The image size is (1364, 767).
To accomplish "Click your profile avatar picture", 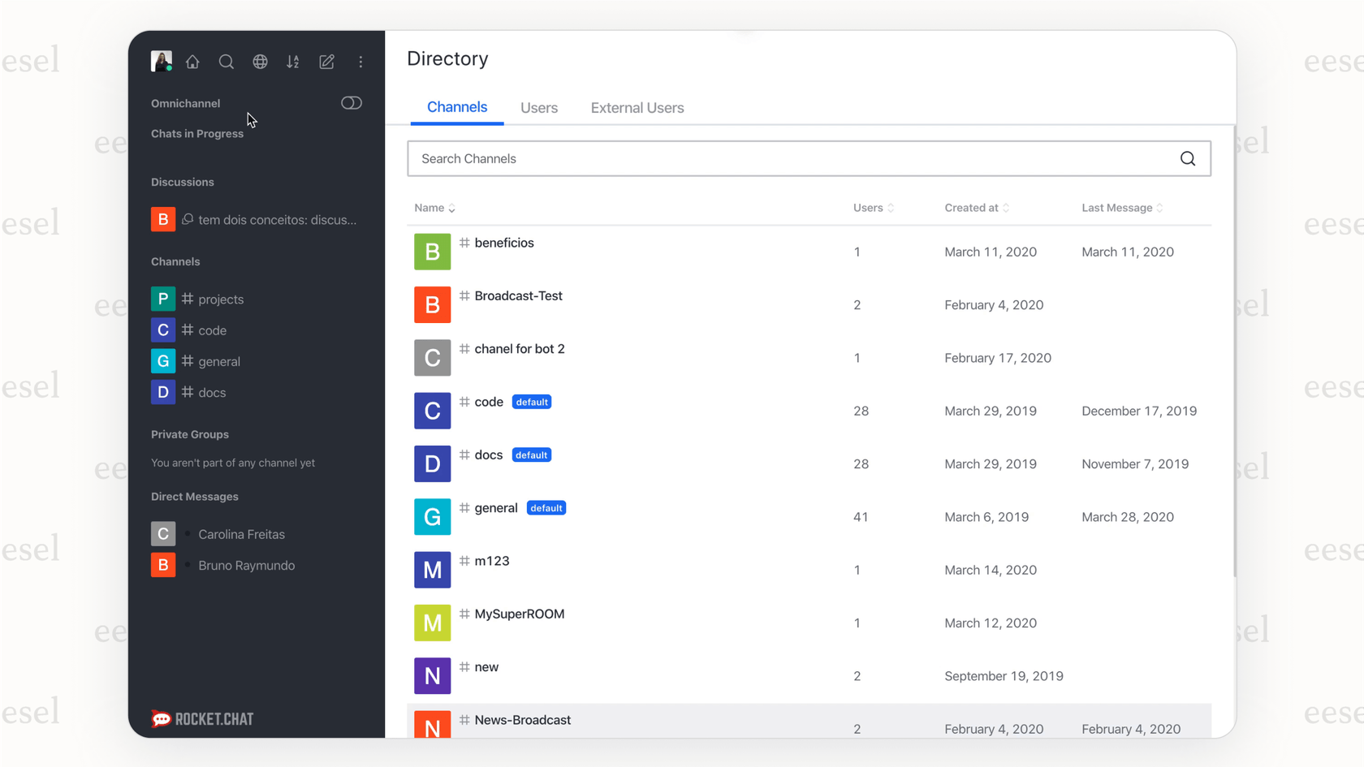I will point(162,61).
